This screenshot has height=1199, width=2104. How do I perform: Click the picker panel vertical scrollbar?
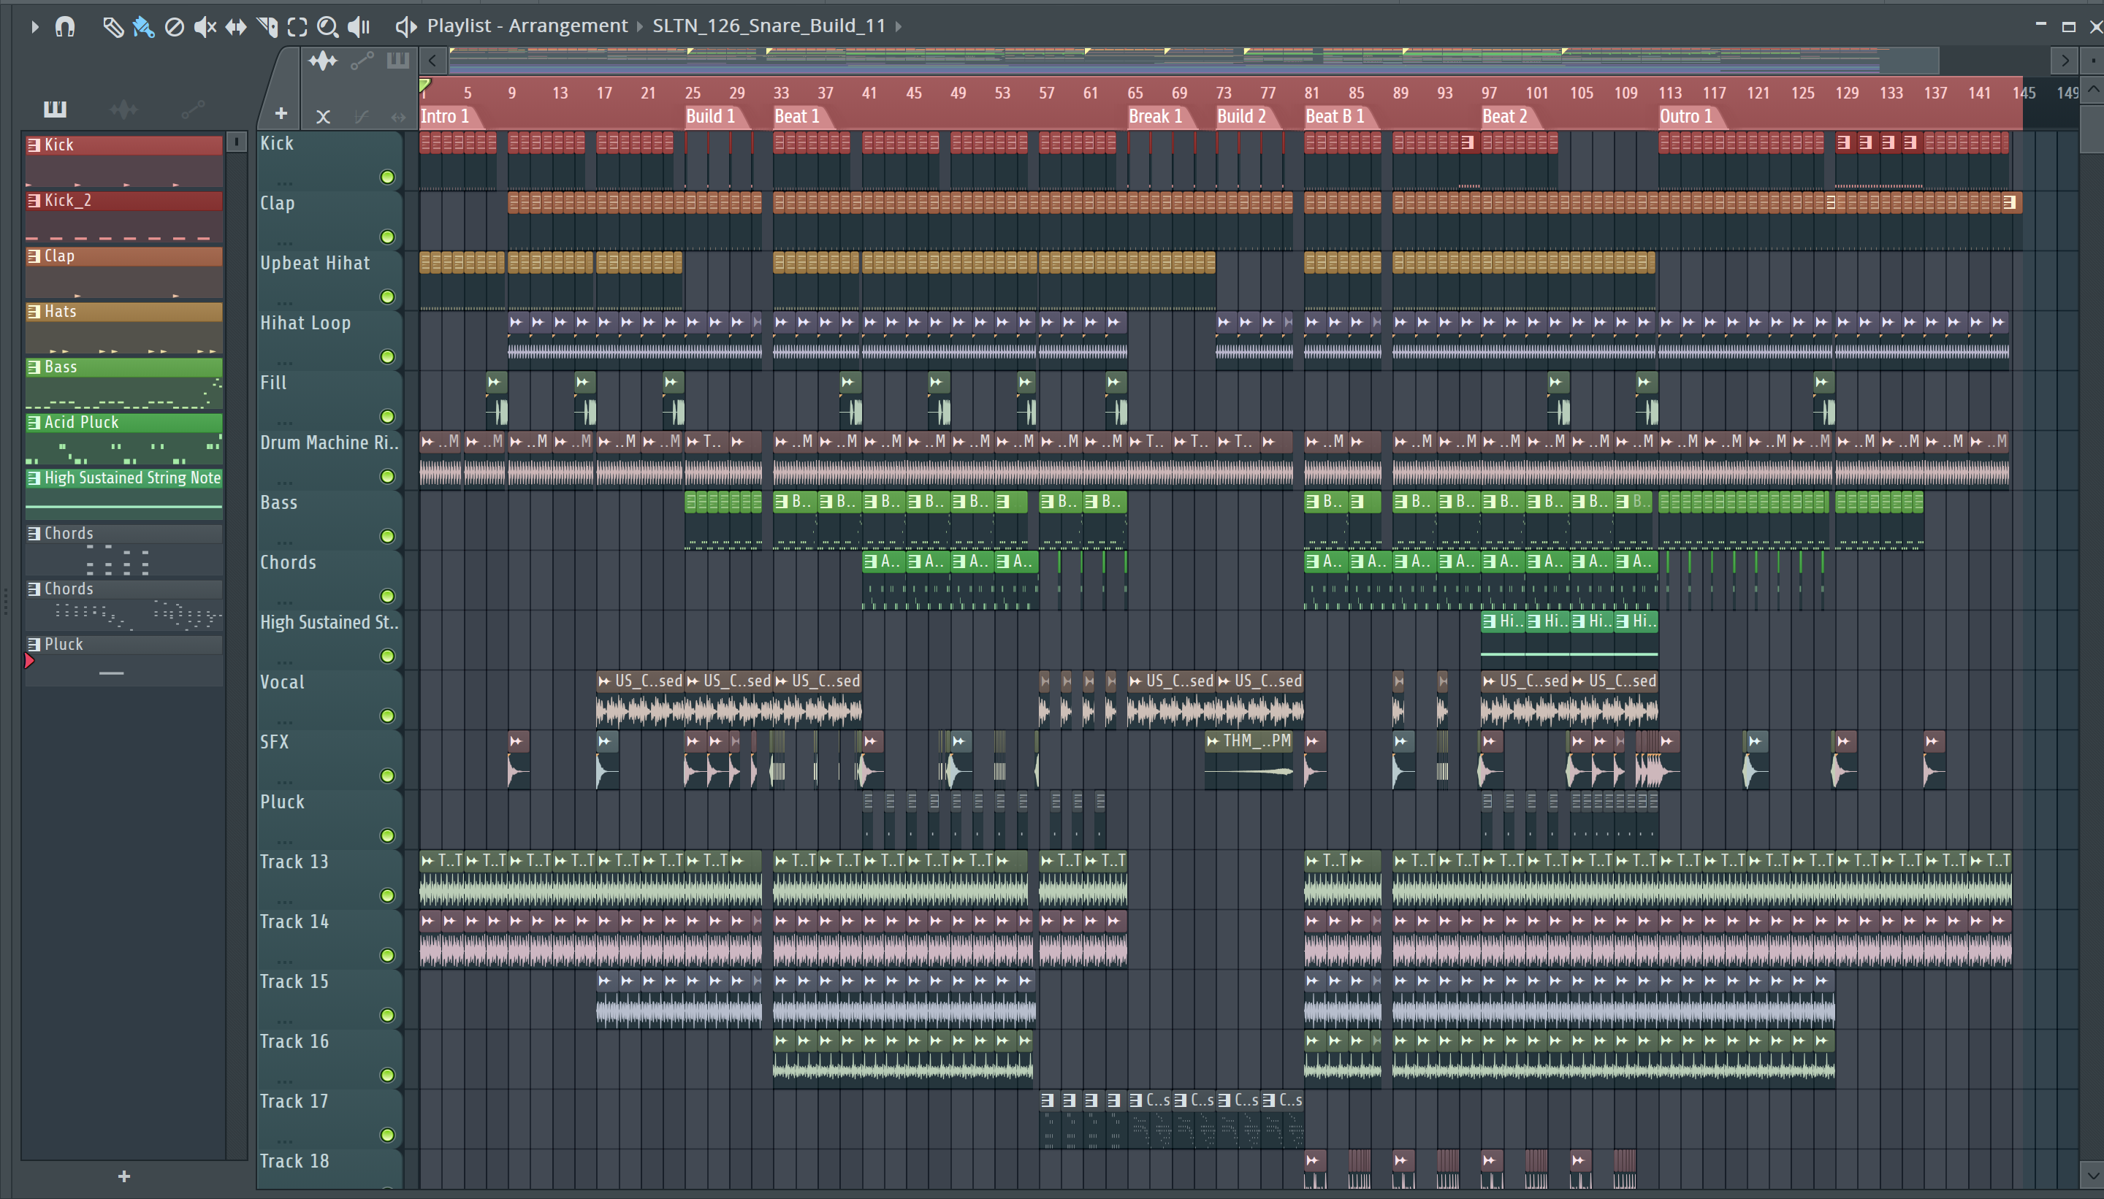237,646
